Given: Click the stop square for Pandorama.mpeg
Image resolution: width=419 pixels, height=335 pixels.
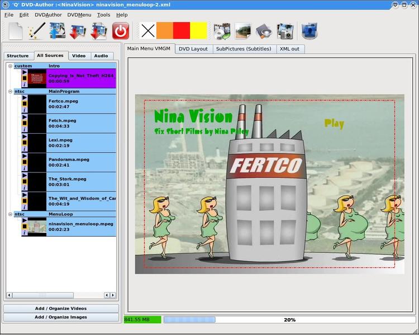Looking at the screenshot, I should 25,162.
